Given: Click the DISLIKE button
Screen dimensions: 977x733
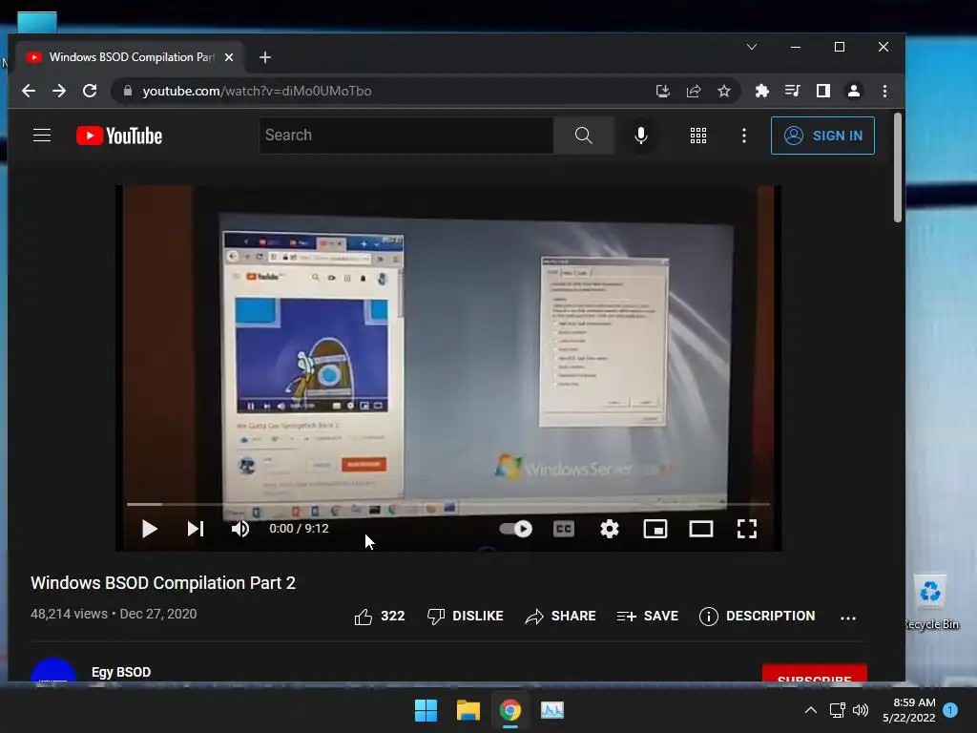Looking at the screenshot, I should click(465, 617).
